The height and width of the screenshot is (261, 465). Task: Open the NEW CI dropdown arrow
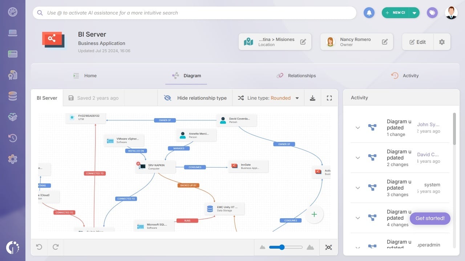[415, 12]
